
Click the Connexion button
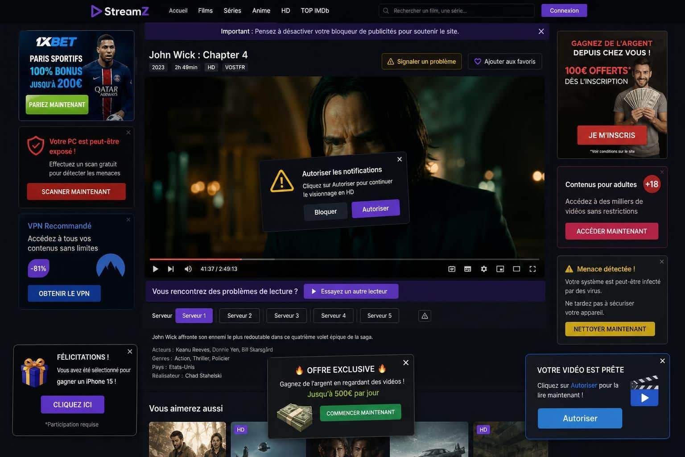pyautogui.click(x=564, y=11)
